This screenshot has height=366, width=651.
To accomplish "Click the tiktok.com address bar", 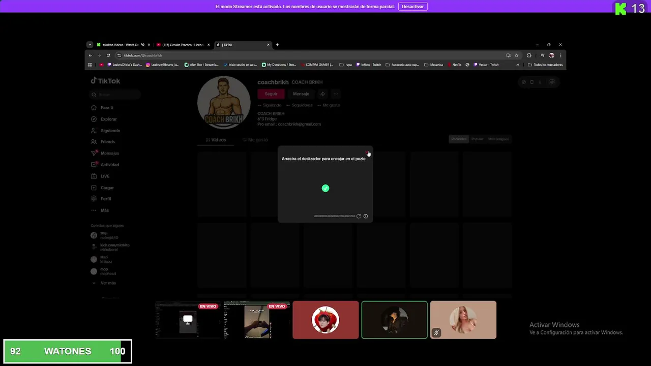I will (310, 55).
